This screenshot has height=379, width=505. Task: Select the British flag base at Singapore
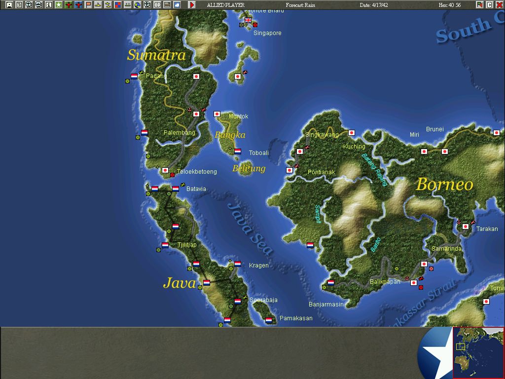248,20
